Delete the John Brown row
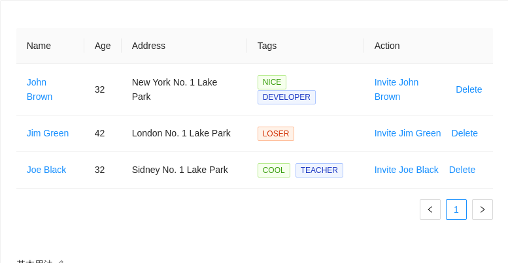This screenshot has width=508, height=263. click(469, 89)
